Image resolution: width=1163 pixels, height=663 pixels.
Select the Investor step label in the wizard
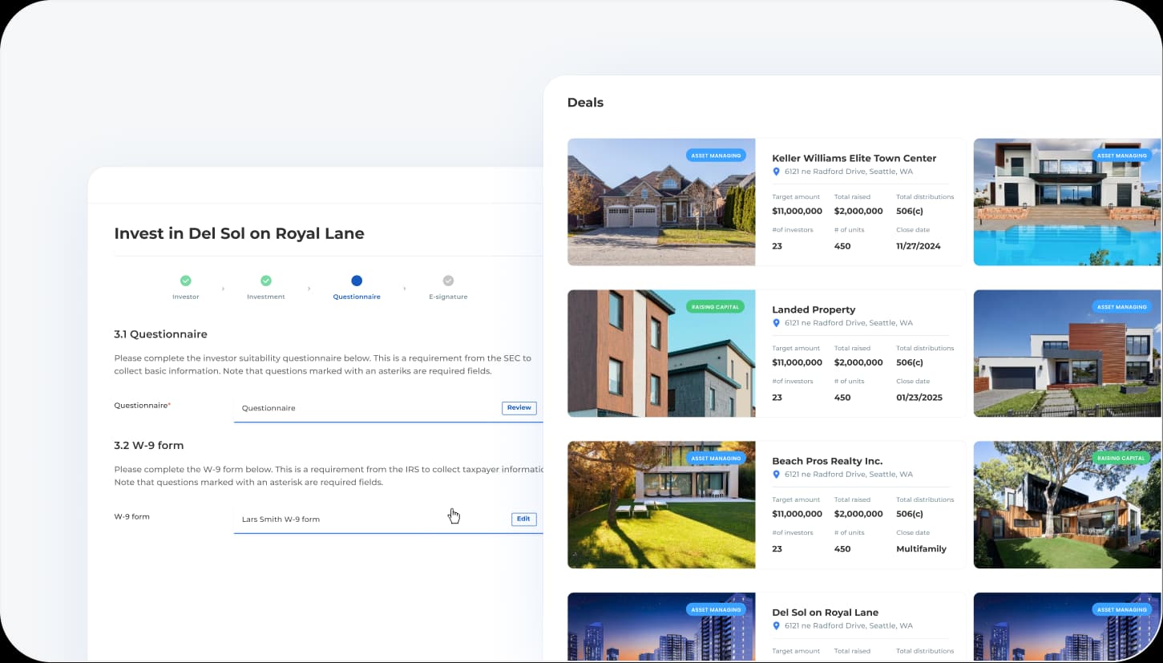click(x=186, y=296)
